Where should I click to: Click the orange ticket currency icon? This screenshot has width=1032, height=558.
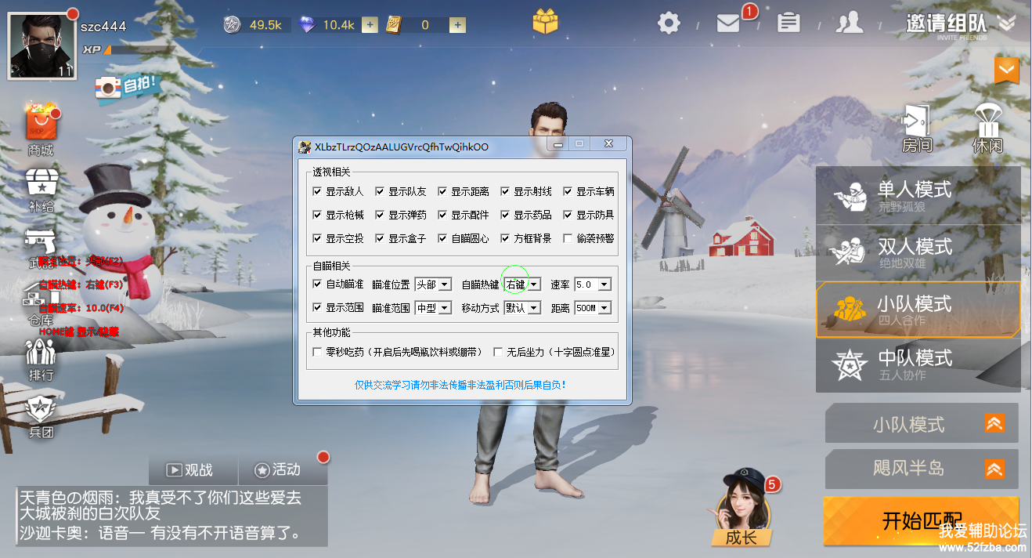tap(394, 25)
